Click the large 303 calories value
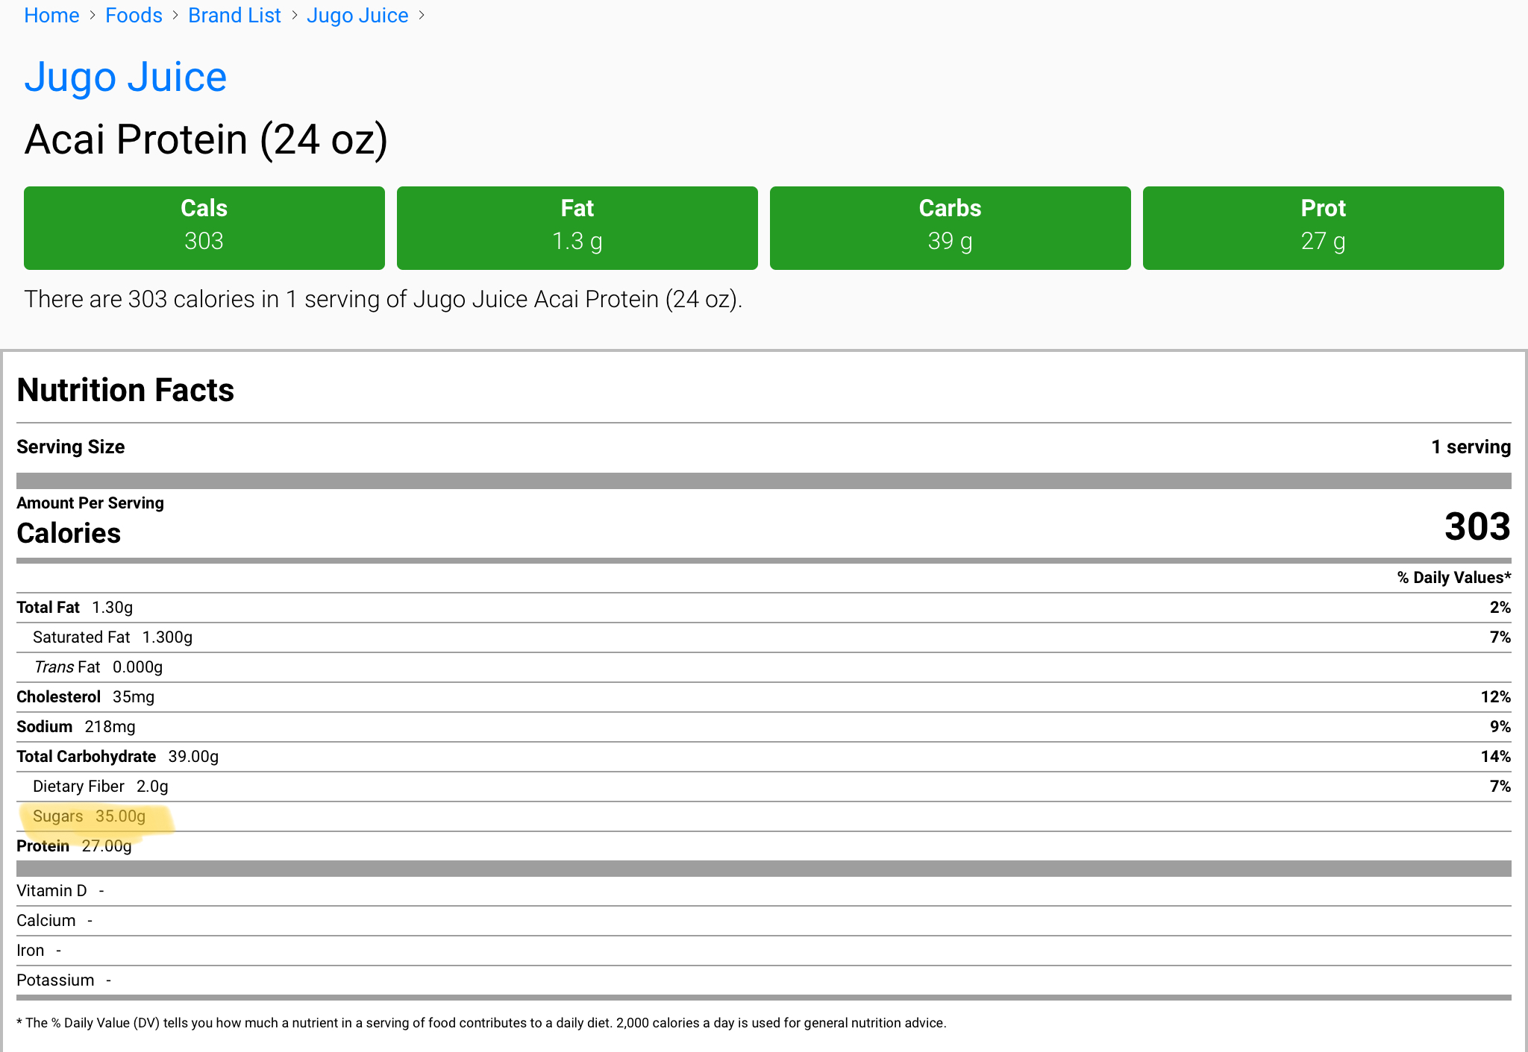This screenshot has height=1052, width=1528. [x=1477, y=526]
